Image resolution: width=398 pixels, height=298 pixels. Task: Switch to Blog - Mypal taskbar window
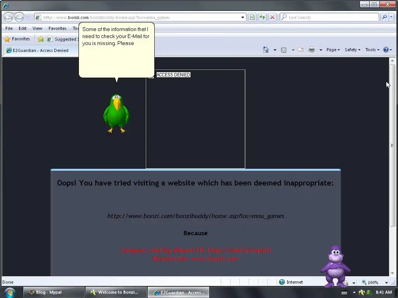pos(54,292)
